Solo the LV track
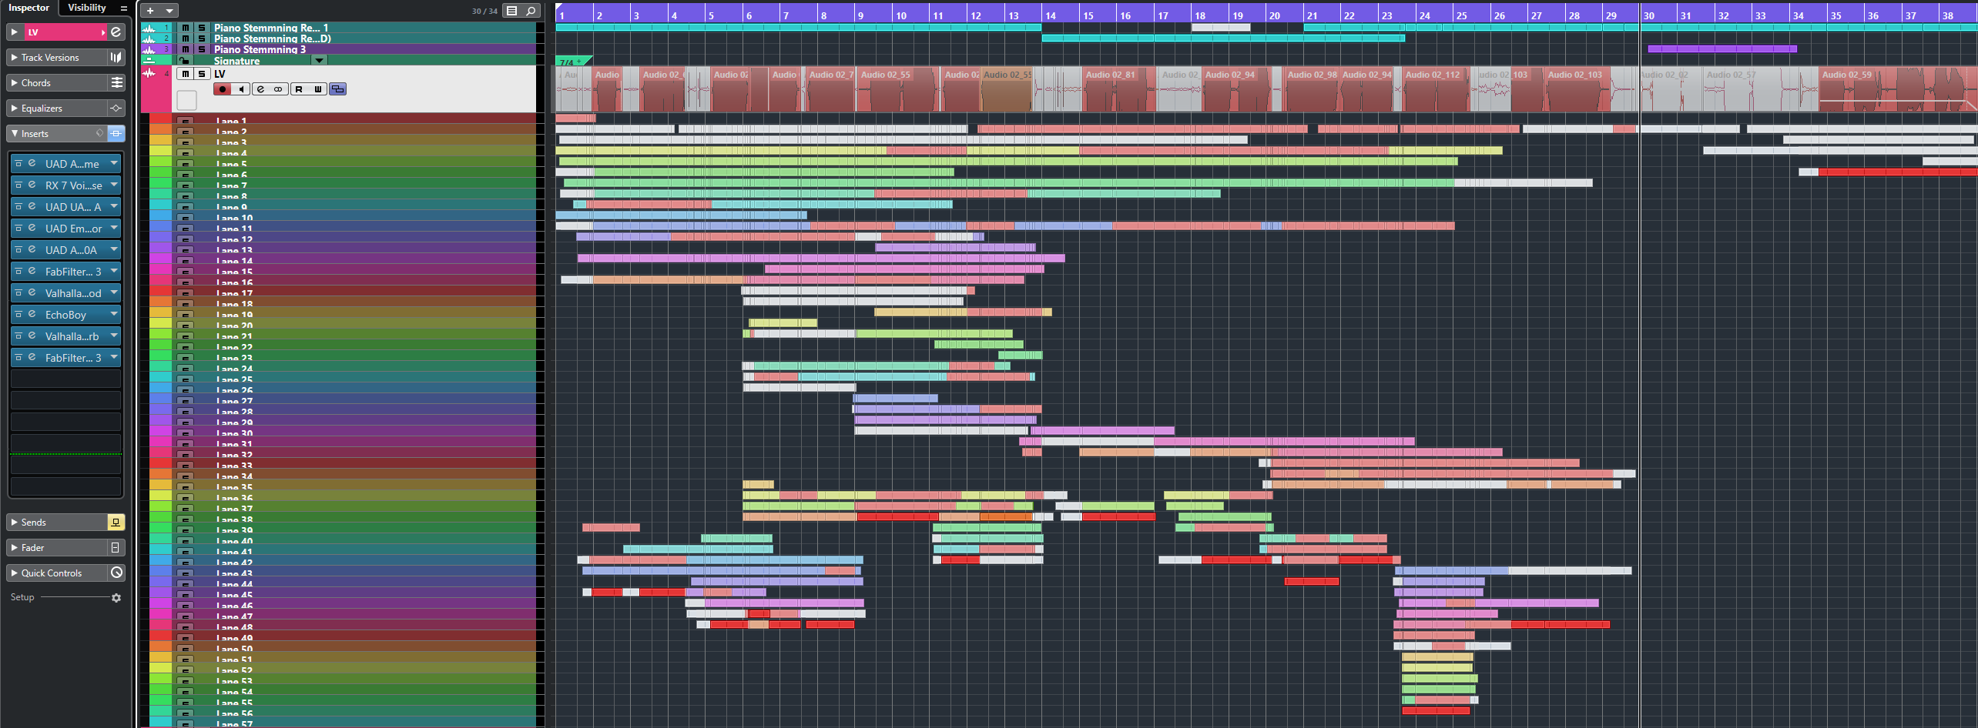Image resolution: width=1978 pixels, height=728 pixels. [202, 74]
